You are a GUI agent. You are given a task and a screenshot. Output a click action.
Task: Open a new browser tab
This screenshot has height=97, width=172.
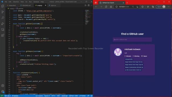pos(127,3)
